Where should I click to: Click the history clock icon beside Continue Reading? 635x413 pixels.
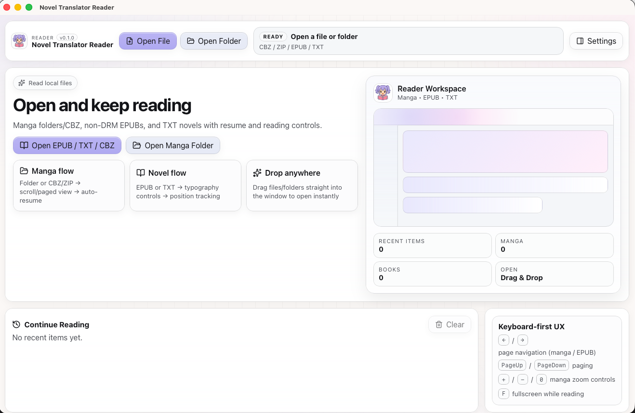pos(16,324)
